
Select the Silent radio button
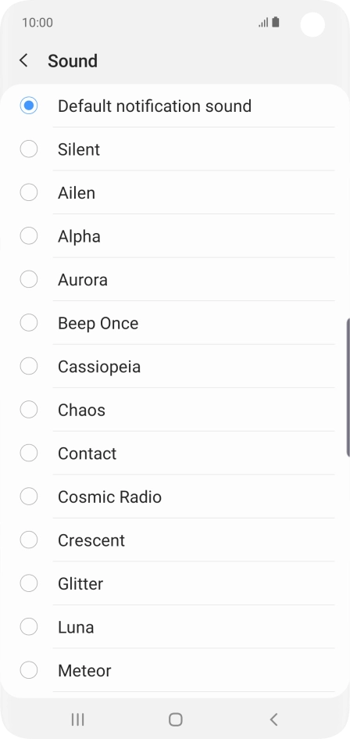pyautogui.click(x=29, y=149)
